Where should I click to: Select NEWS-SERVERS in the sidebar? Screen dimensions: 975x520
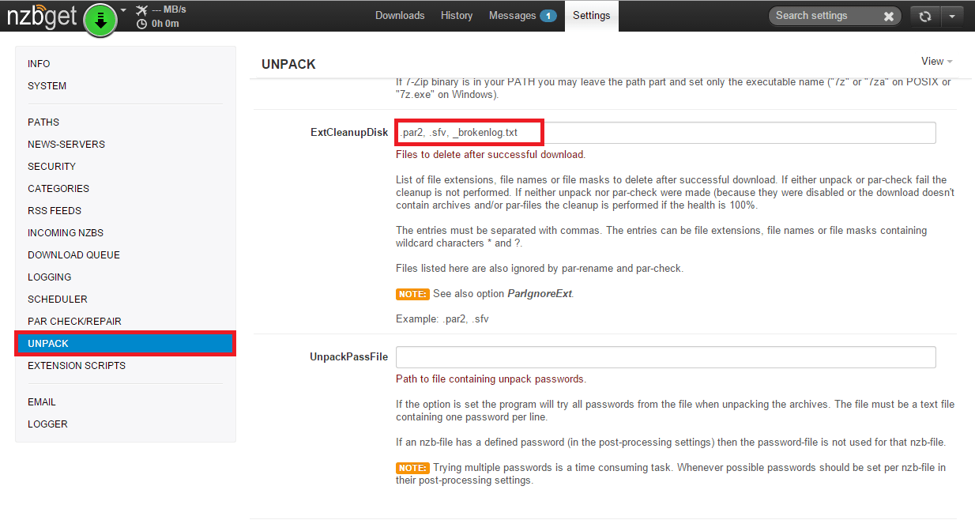tap(66, 145)
